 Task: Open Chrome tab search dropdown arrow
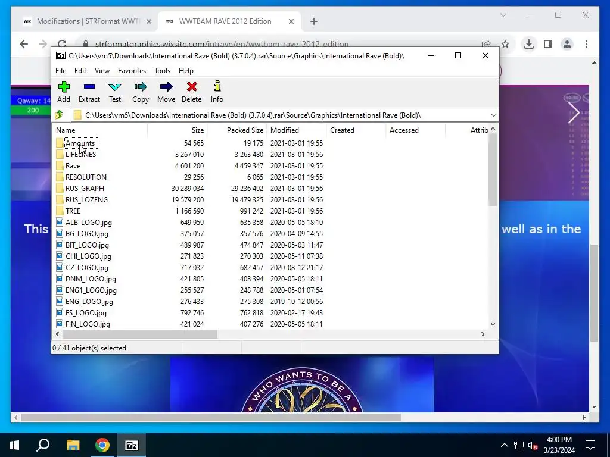tap(503, 15)
